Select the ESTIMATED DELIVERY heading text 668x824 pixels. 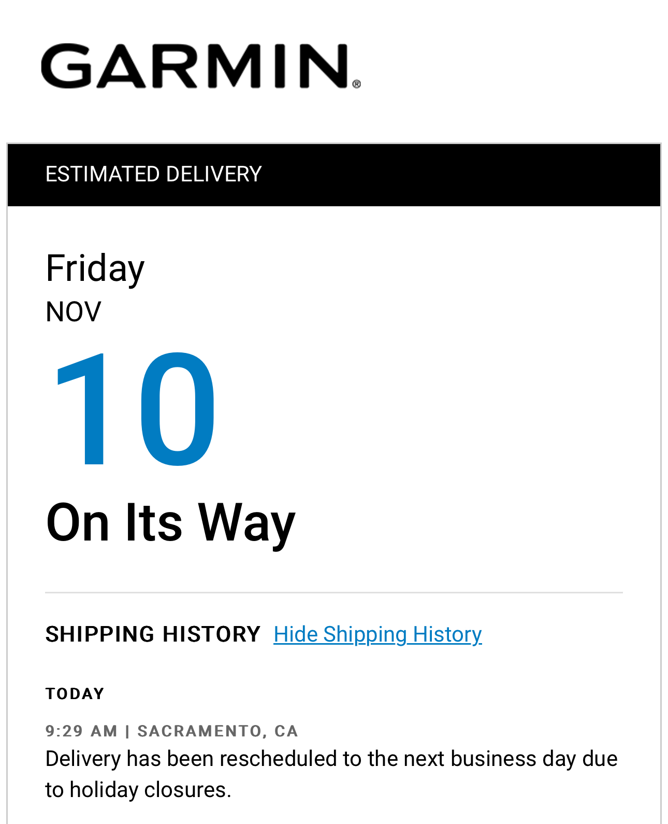point(153,174)
